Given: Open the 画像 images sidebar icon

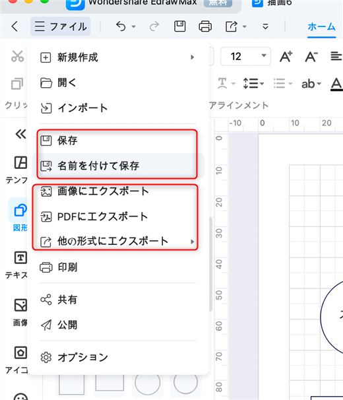Looking at the screenshot, I should 20,306.
